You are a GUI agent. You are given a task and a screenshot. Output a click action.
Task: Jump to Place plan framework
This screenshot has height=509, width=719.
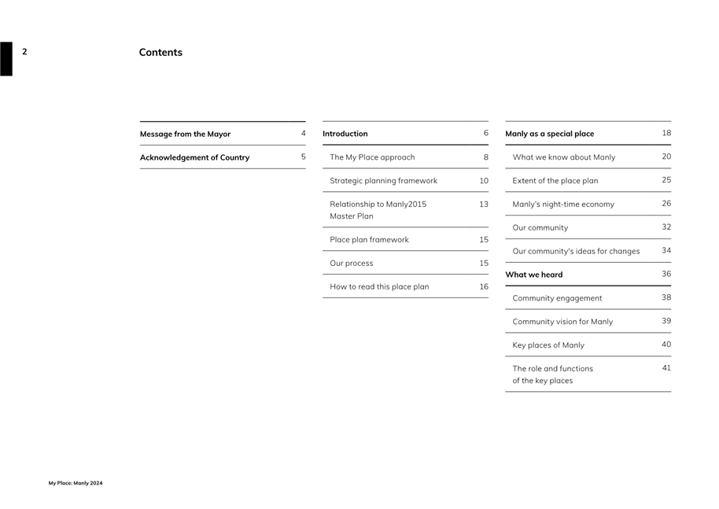point(369,240)
